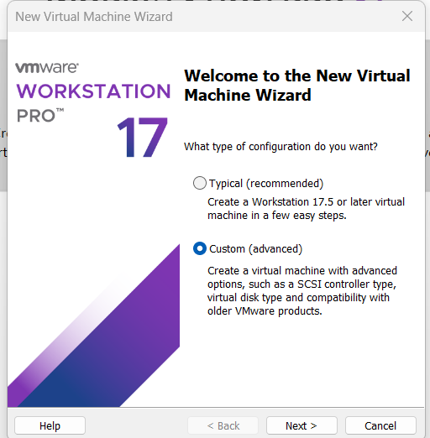This screenshot has height=438, width=430.
Task: Click the Next > button
Action: 302,425
